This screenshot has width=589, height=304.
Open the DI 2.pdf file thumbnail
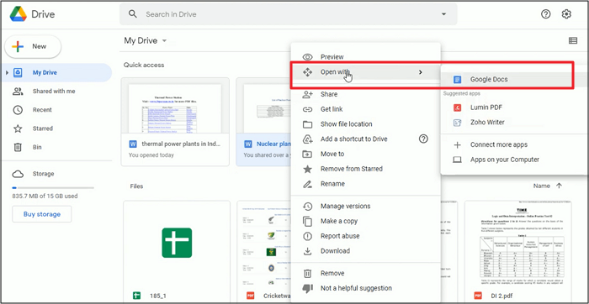[x=518, y=244]
